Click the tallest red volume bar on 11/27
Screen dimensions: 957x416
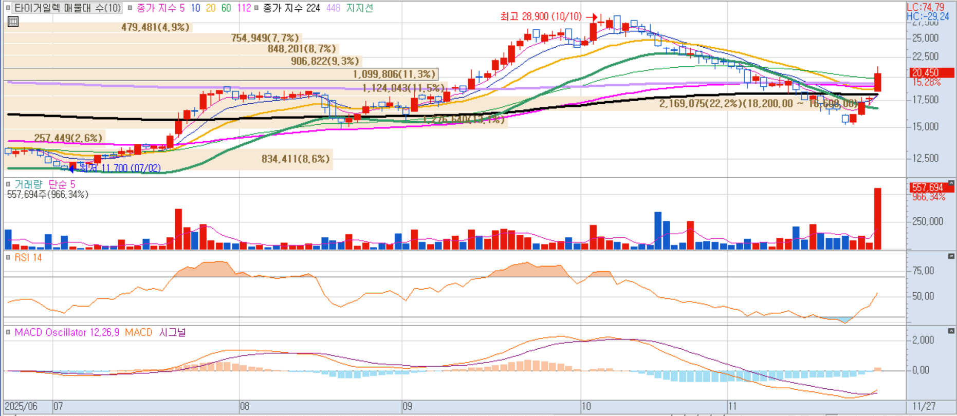click(878, 219)
